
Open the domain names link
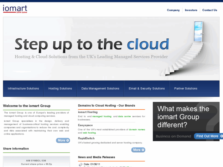(x=137, y=130)
